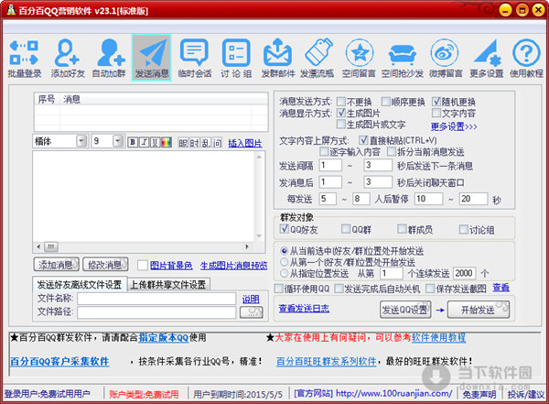Open the 讨论组 discussion group tool
549x404 pixels.
(x=236, y=59)
